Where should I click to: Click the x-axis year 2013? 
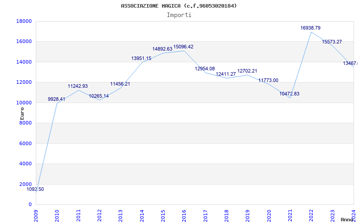coord(120,216)
